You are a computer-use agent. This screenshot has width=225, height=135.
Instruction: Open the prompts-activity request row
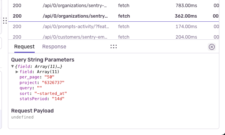(x=114, y=27)
